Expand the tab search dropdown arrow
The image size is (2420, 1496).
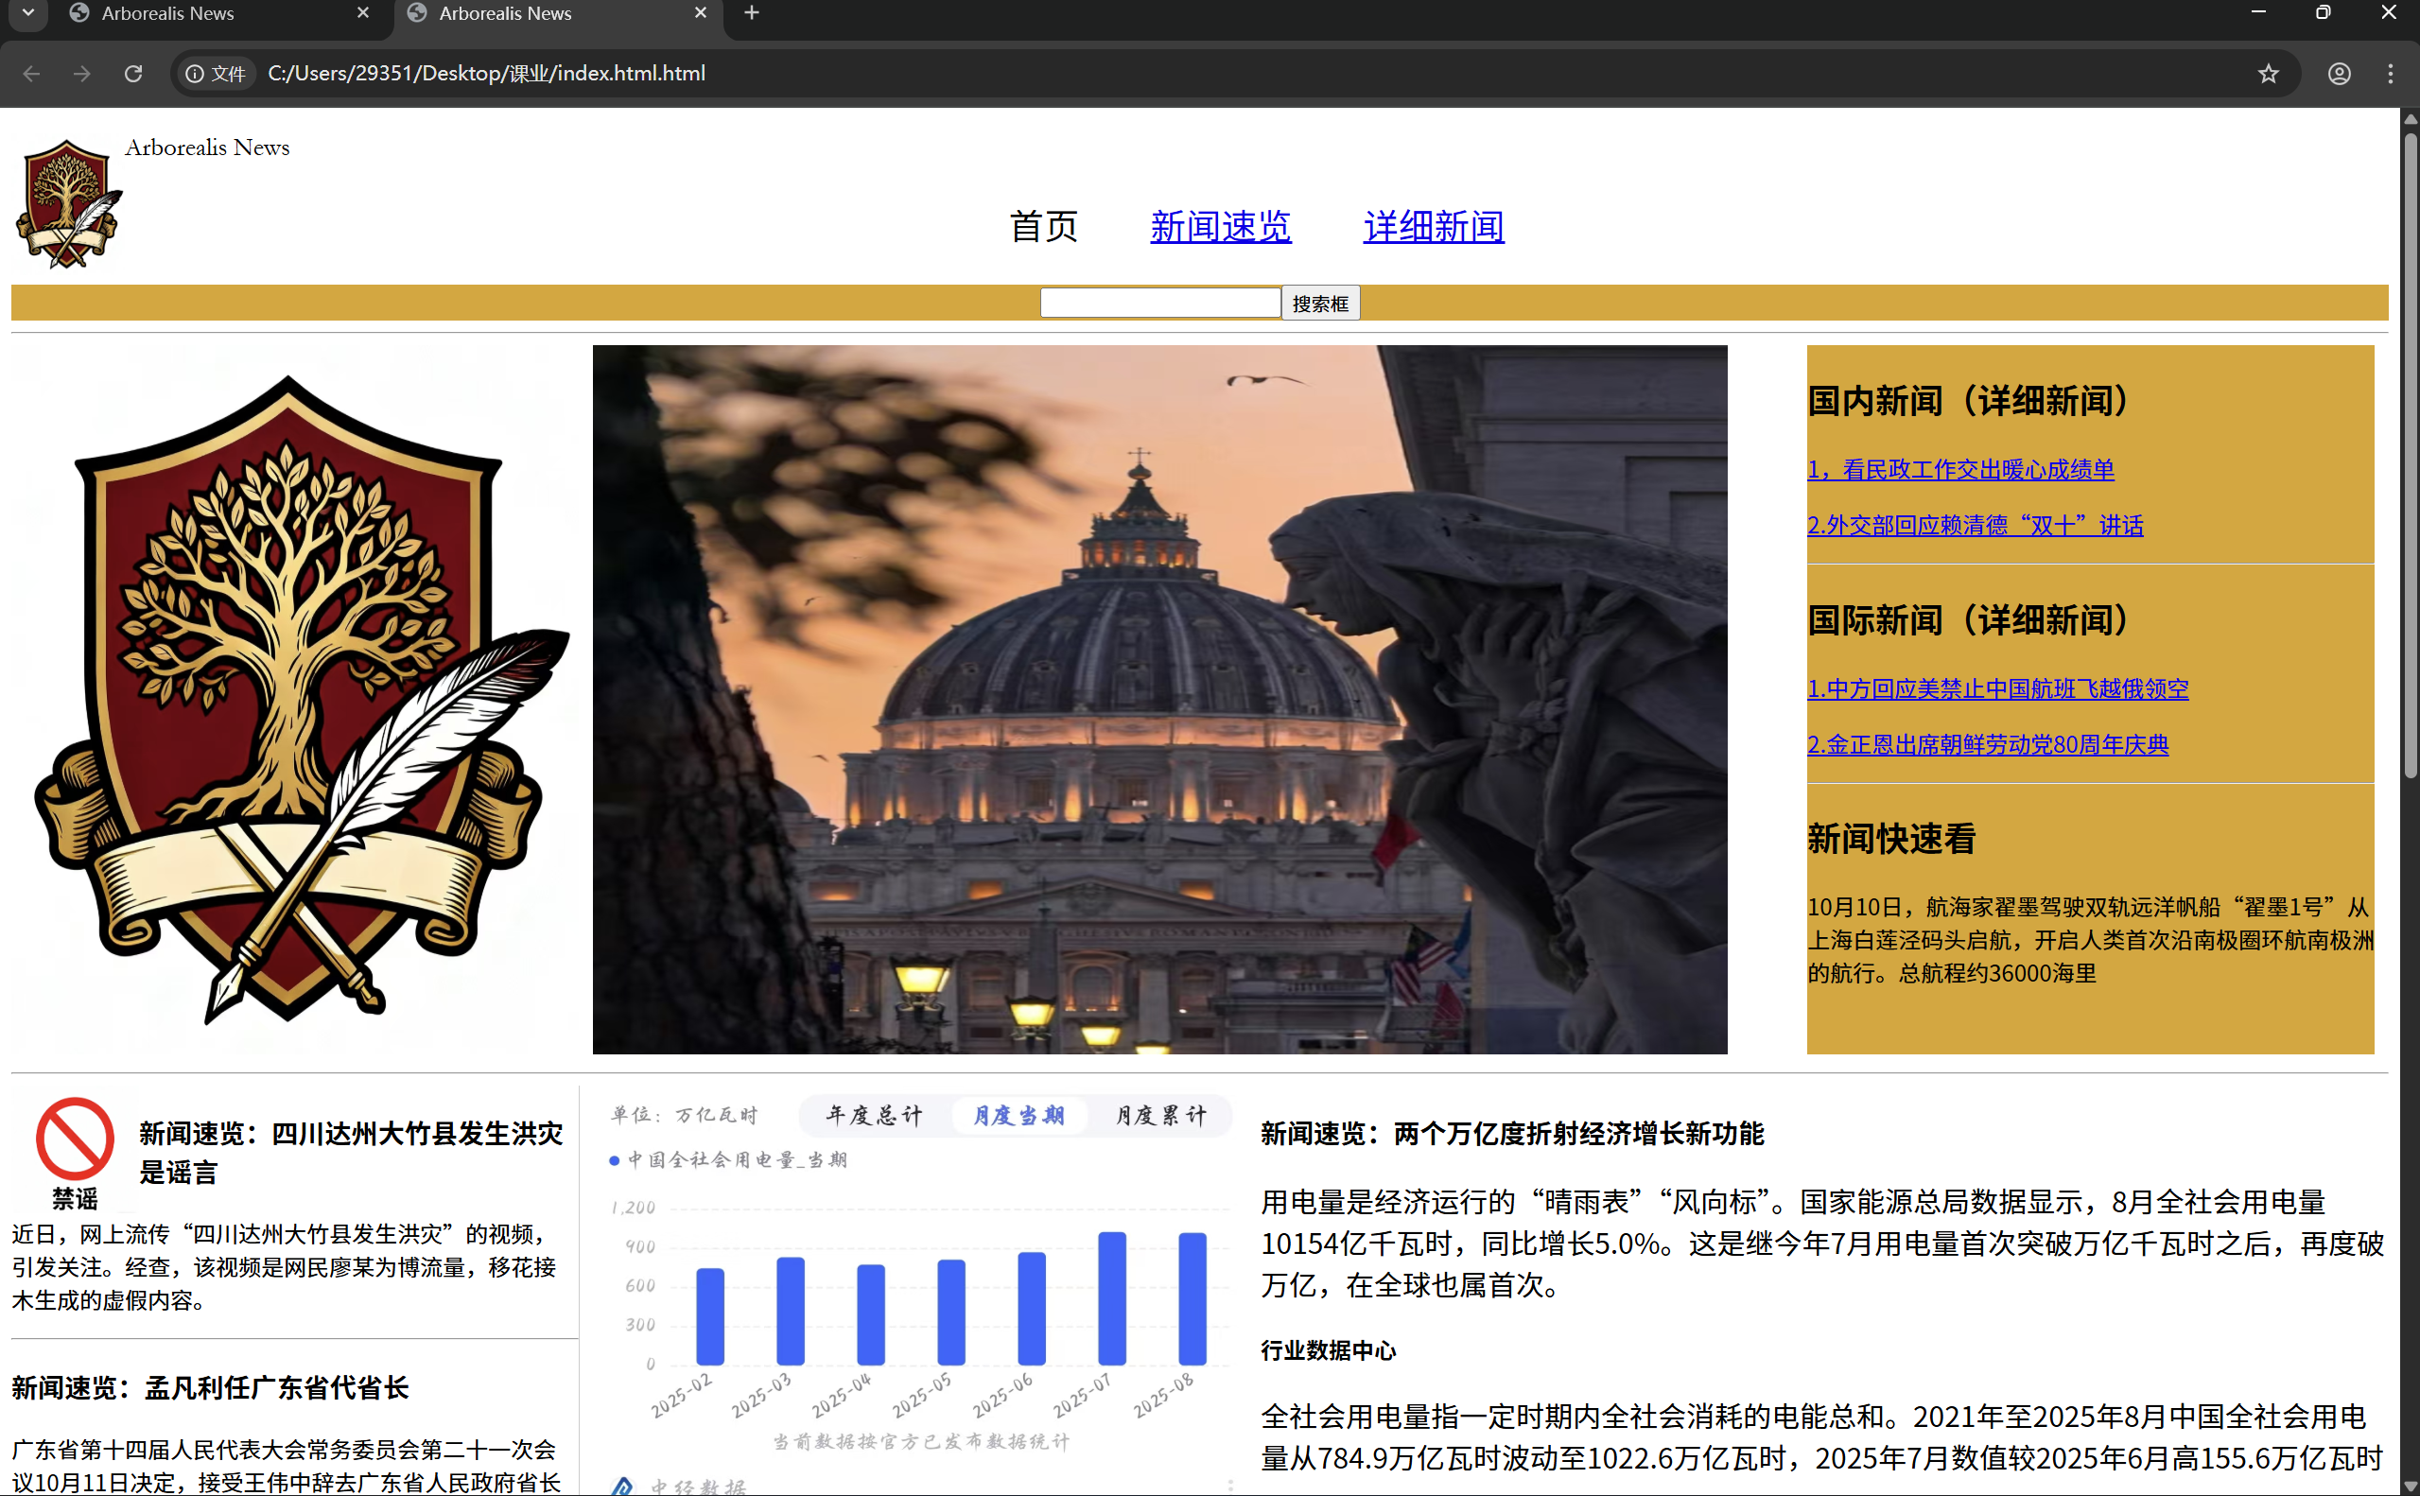pos(27,13)
